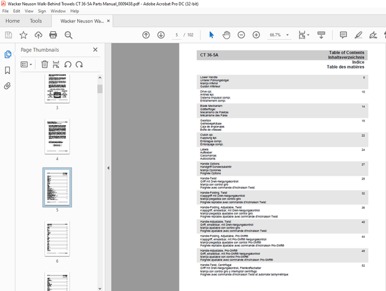The height and width of the screenshot is (291, 386).
Task: Switch to the Tools tab
Action: 35,21
